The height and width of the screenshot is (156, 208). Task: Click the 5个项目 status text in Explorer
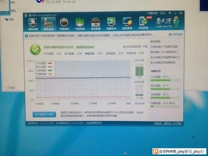coord(10,88)
